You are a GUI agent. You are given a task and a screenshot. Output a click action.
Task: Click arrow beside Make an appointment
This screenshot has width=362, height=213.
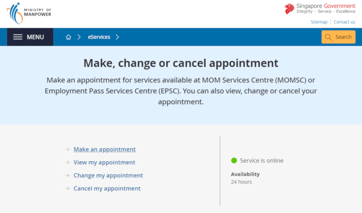(67, 149)
